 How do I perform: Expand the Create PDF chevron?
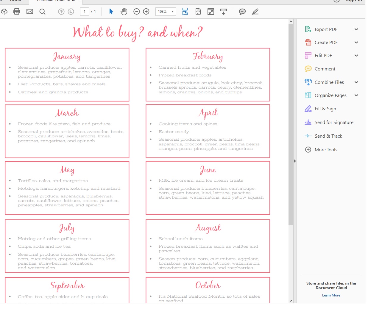coord(356,42)
